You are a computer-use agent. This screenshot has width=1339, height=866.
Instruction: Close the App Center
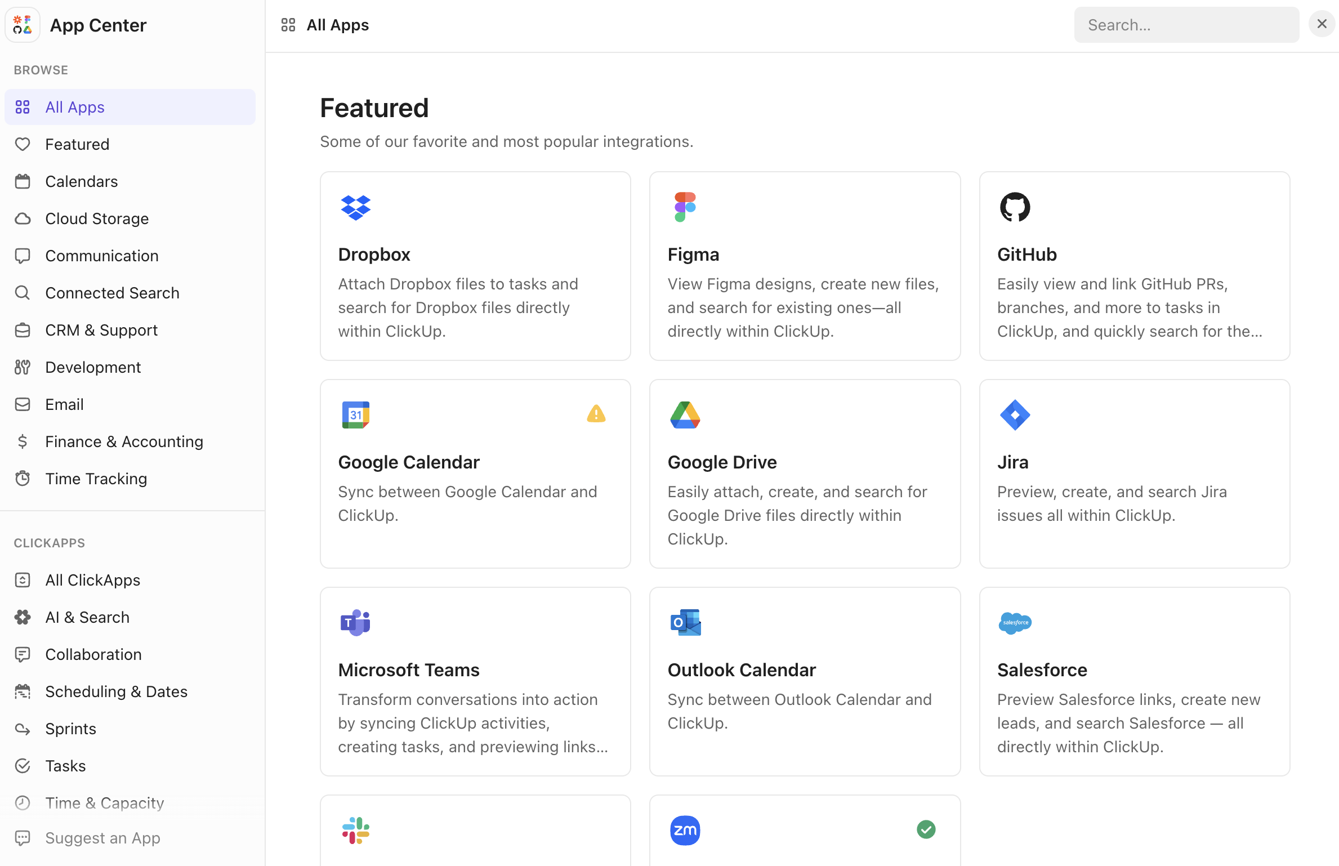pyautogui.click(x=1321, y=24)
